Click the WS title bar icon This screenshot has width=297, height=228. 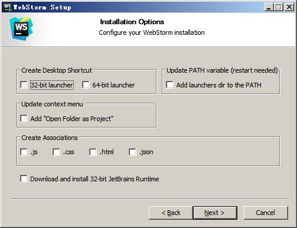[x=8, y=7]
